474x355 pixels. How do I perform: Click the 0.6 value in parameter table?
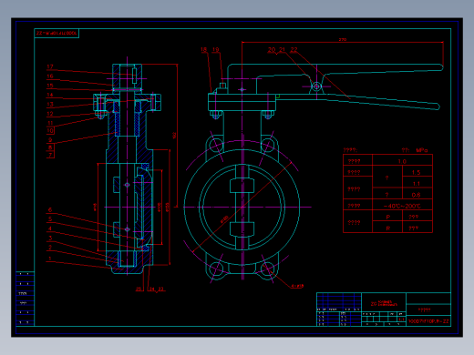pos(417,195)
